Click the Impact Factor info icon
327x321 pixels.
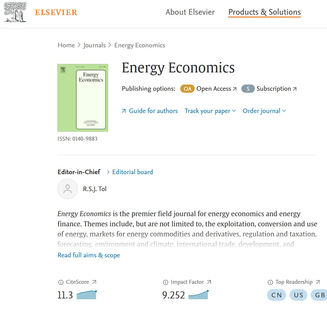pos(165,282)
